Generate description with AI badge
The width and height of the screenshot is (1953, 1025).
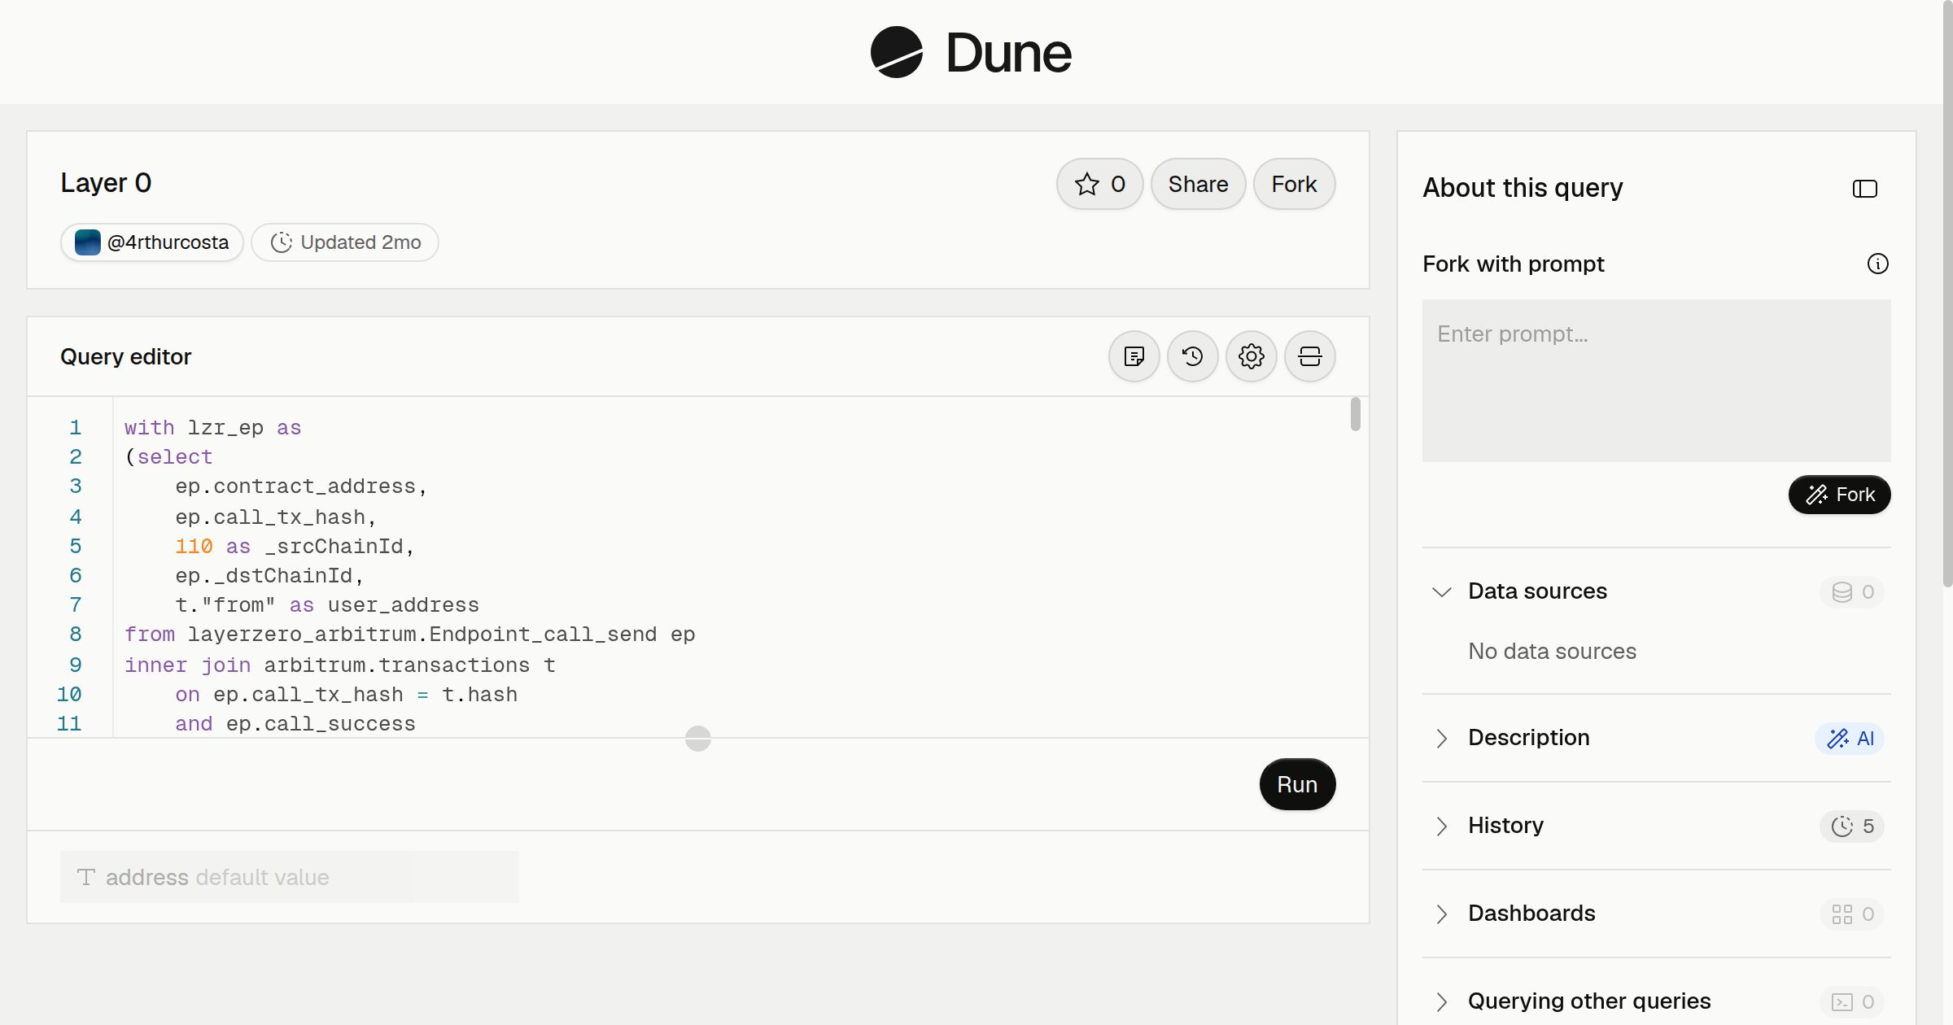point(1850,739)
